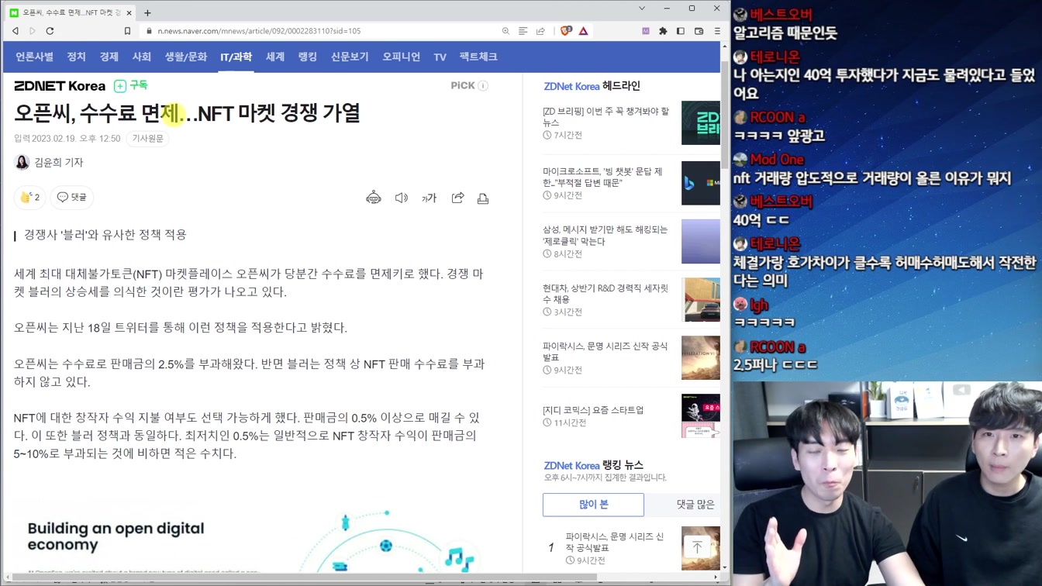Image resolution: width=1042 pixels, height=586 pixels.
Task: Click the 현대차 headline thumbnail
Action: tap(700, 299)
